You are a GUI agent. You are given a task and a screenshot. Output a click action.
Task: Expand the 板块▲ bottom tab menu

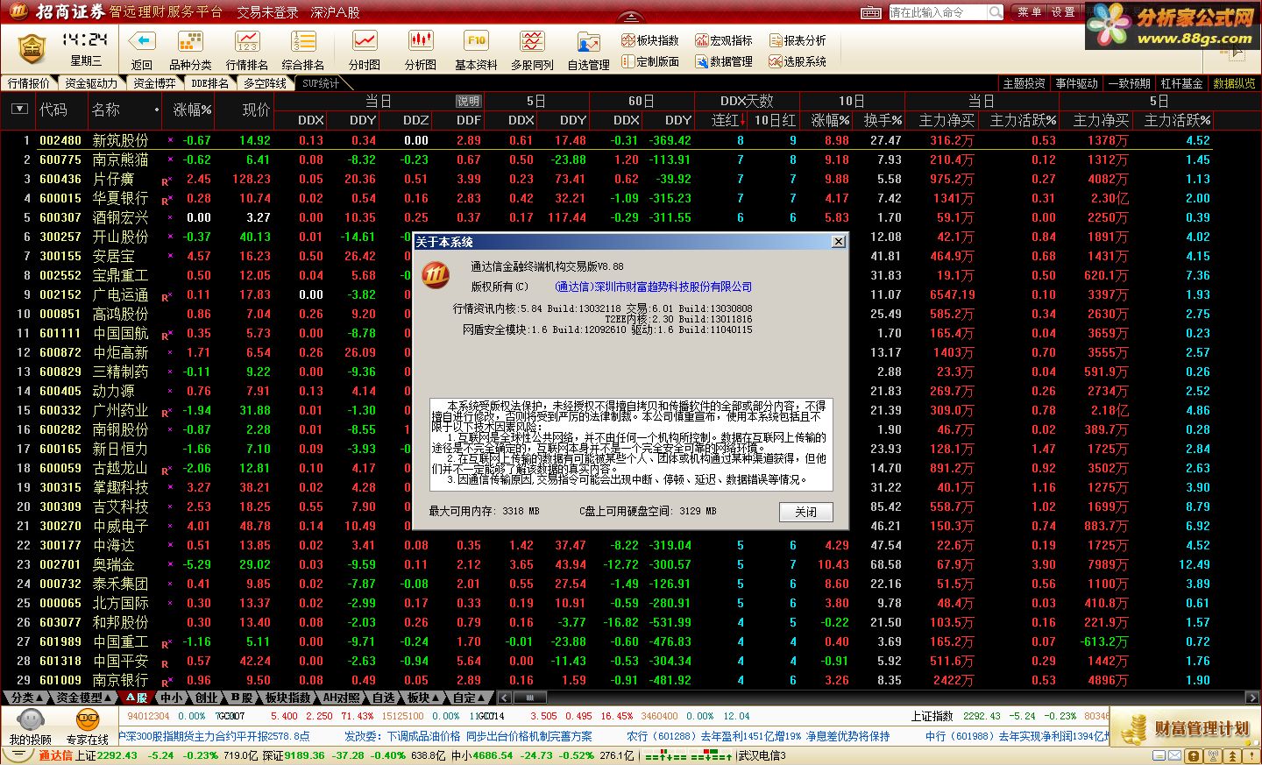[x=423, y=698]
